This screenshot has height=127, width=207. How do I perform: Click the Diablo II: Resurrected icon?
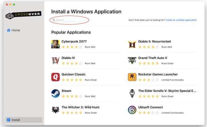pyautogui.click(x=132, y=44)
